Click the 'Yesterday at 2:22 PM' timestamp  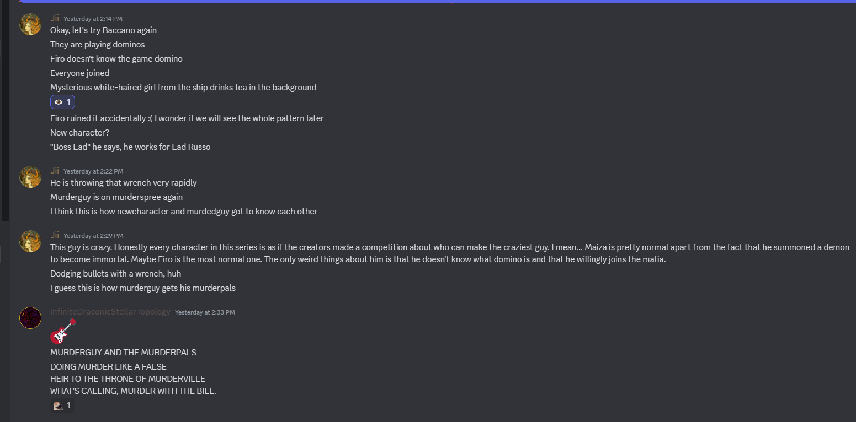click(93, 171)
